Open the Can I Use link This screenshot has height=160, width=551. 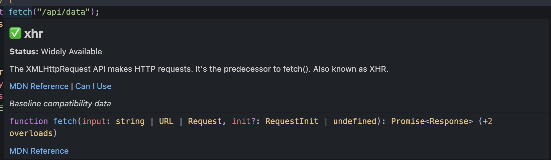click(93, 86)
